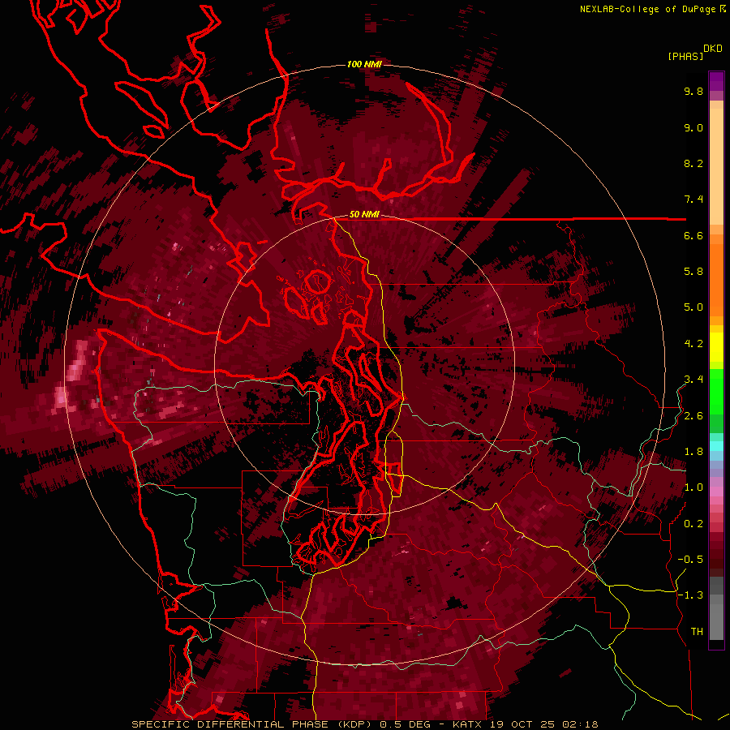Click the 0.2 scale value
Screen dimensions: 730x730
pyautogui.click(x=693, y=524)
